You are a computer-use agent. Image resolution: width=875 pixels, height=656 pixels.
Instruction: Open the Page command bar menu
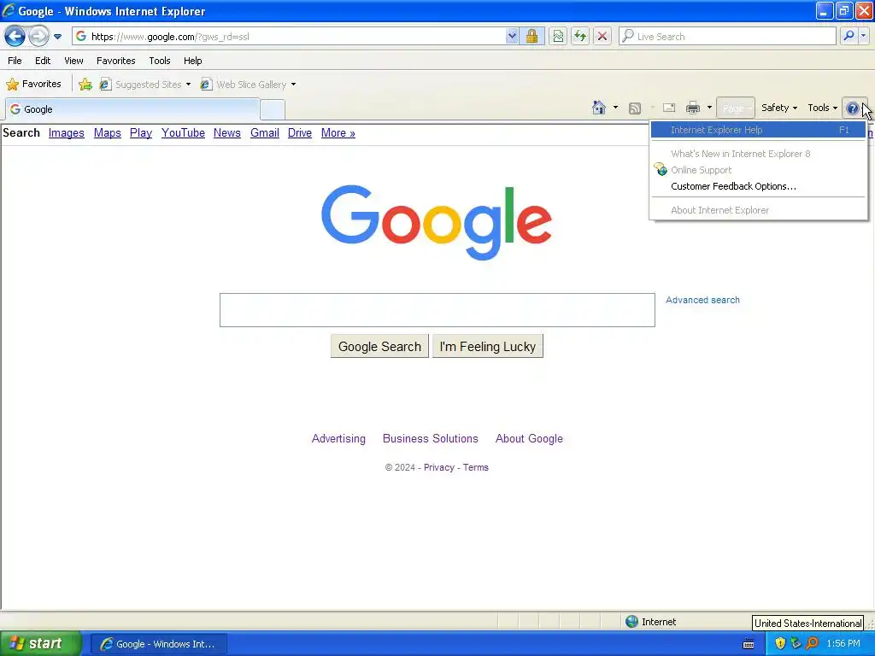(x=736, y=108)
